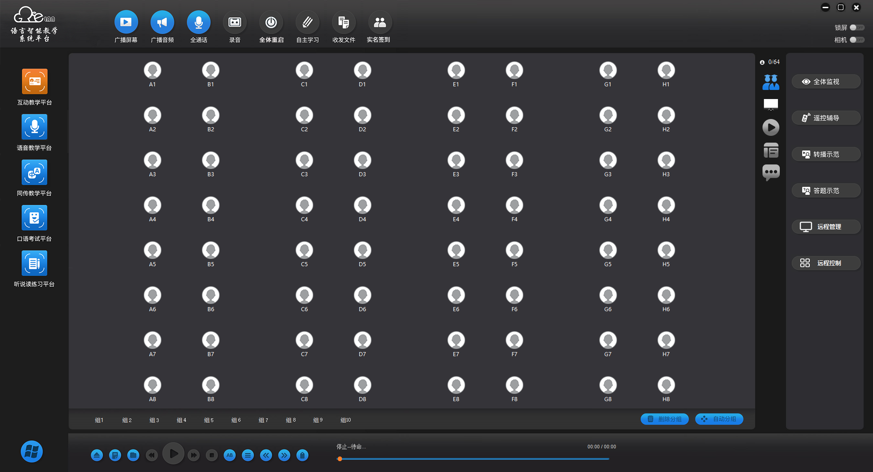Click the playback progress slider handle
The image size is (873, 472).
340,459
